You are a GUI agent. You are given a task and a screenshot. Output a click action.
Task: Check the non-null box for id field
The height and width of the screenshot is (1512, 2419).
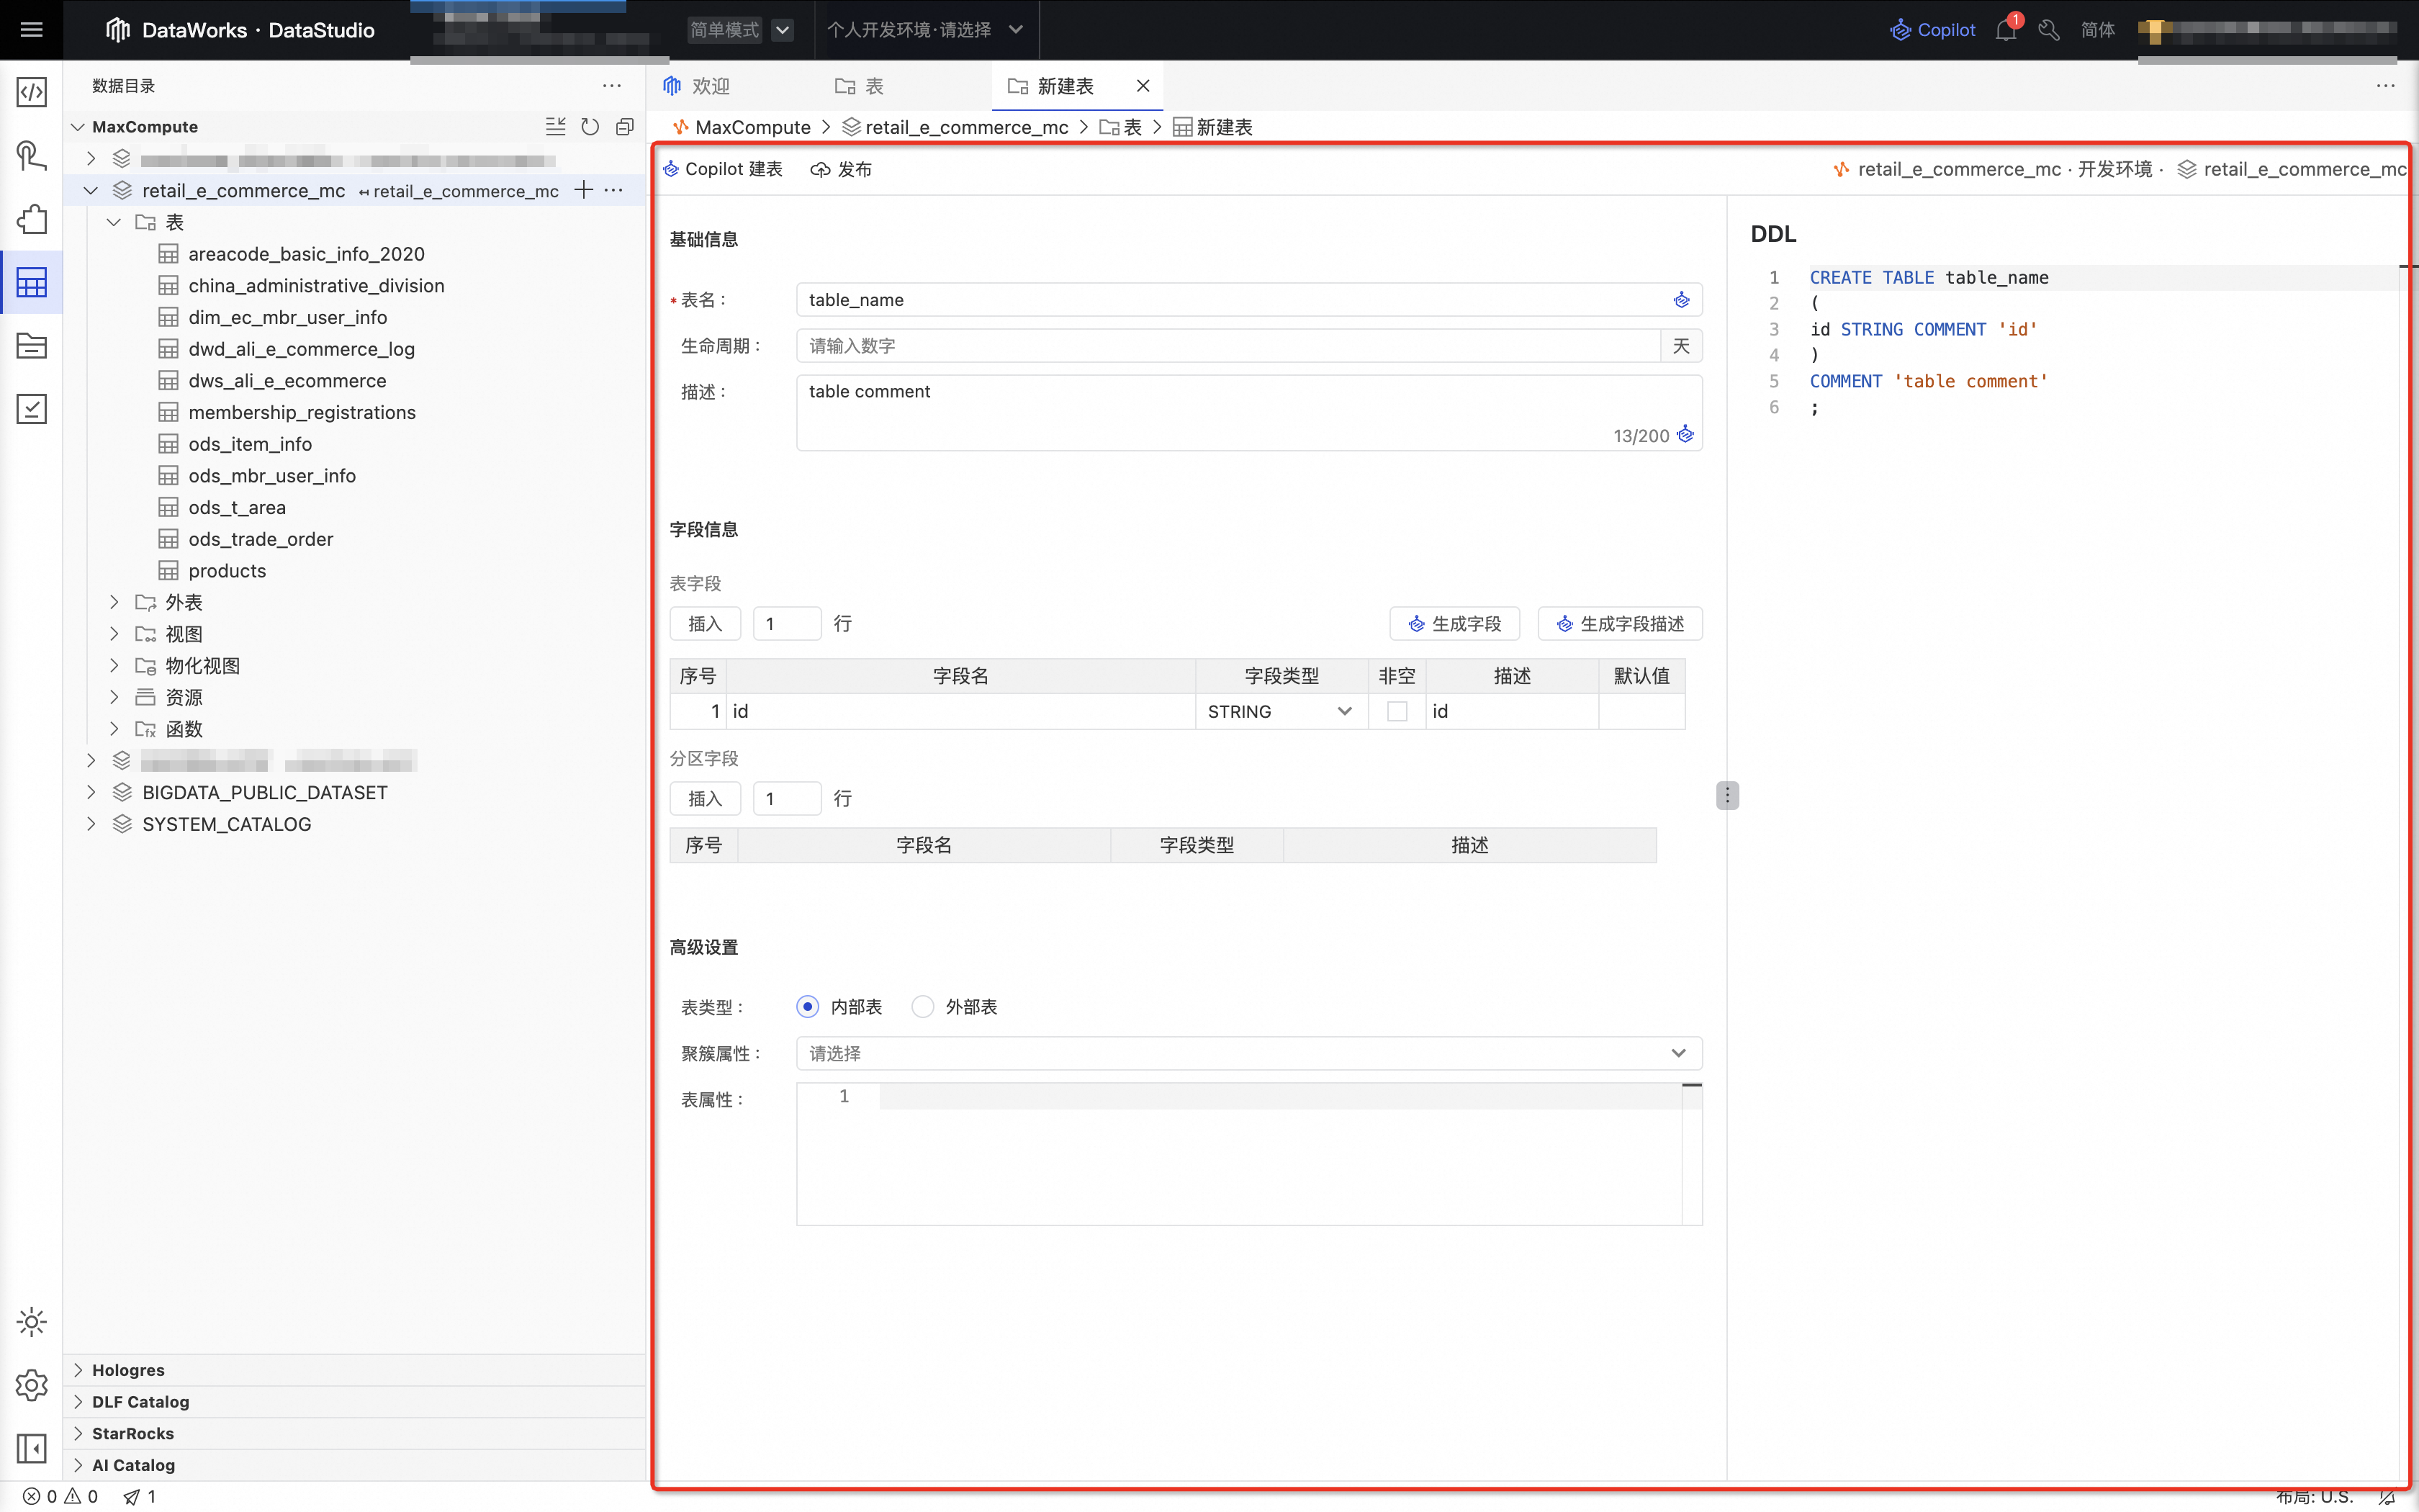[x=1397, y=711]
